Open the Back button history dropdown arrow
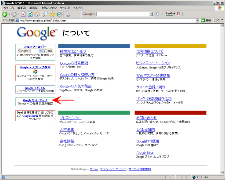Viewport: 225px width, 180px height. [9, 14]
